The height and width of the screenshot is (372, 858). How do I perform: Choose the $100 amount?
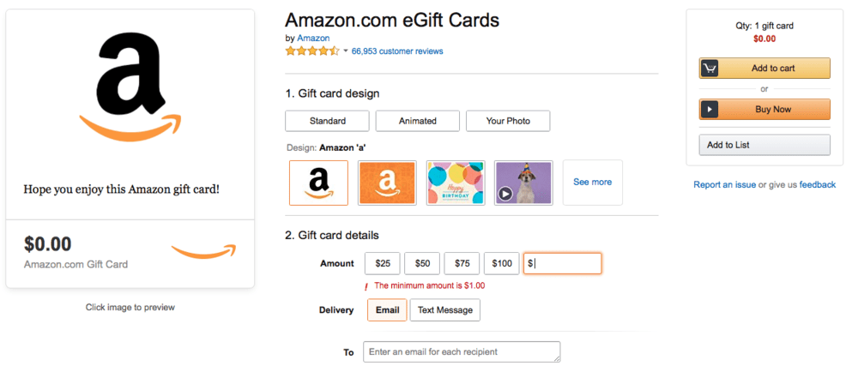tap(501, 263)
